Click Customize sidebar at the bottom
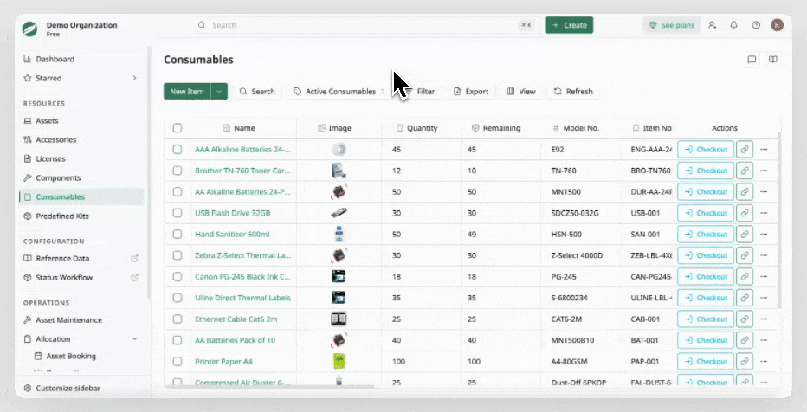The image size is (807, 412). click(x=61, y=389)
